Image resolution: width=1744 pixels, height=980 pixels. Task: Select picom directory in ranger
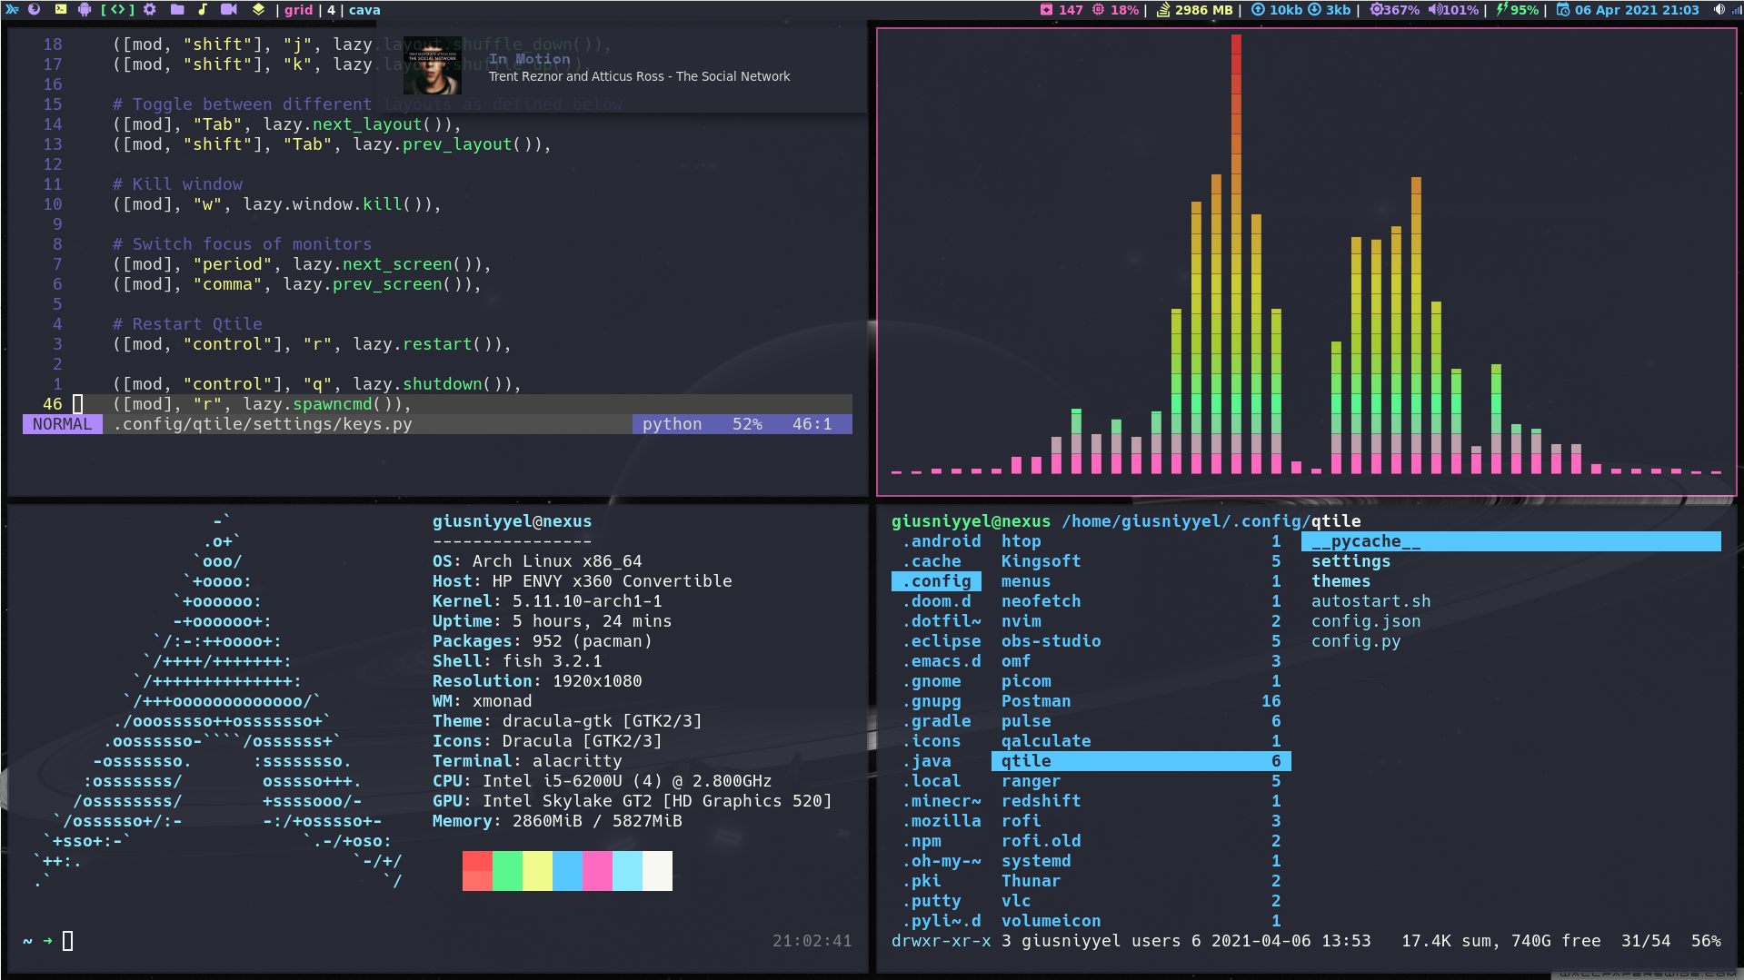(x=1141, y=681)
